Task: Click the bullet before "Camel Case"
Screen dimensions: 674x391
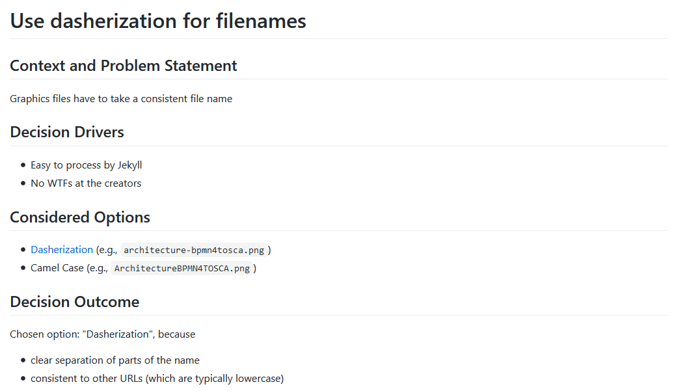Action: tap(23, 269)
